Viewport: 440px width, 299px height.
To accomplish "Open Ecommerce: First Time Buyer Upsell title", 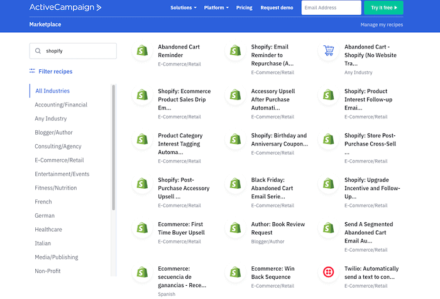I will pyautogui.click(x=181, y=228).
